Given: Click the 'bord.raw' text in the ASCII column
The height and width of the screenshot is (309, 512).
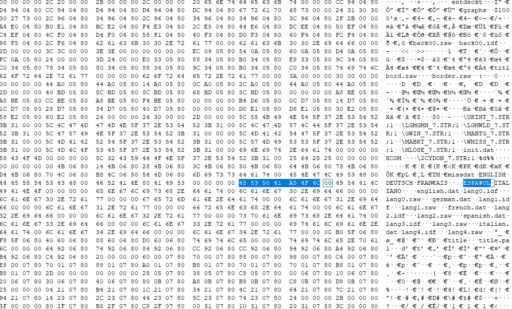Looking at the screenshot, I should pos(401,76).
